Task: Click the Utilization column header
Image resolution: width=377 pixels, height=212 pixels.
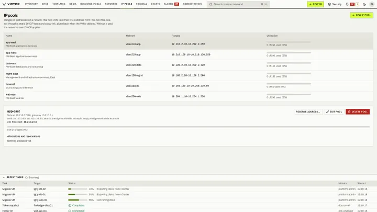Action: (272, 36)
